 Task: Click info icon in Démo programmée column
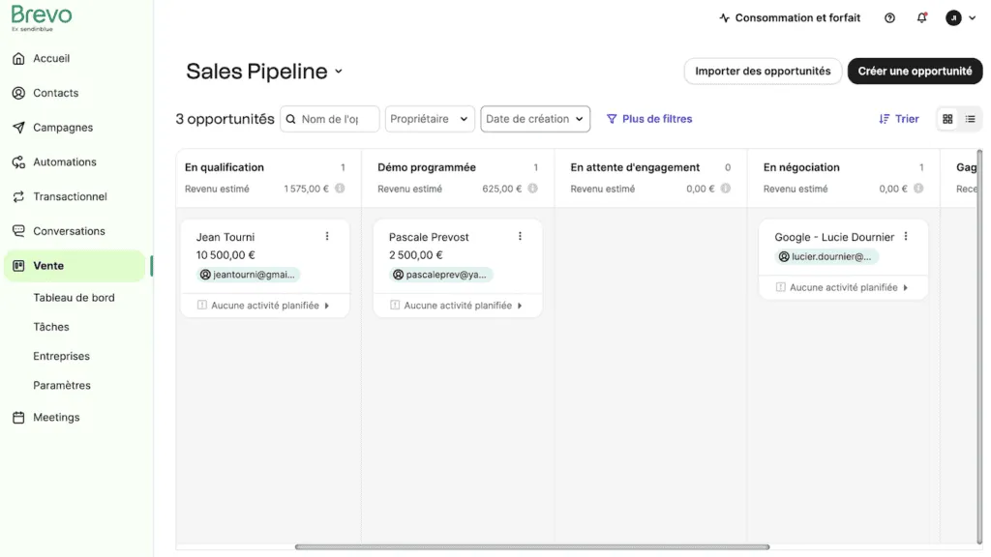[532, 189]
